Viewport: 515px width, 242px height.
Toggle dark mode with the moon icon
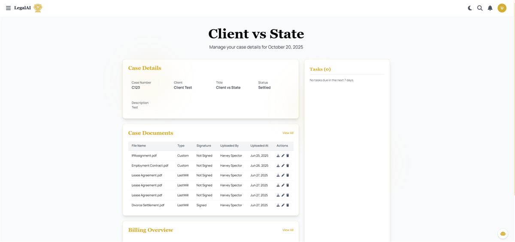tap(470, 8)
